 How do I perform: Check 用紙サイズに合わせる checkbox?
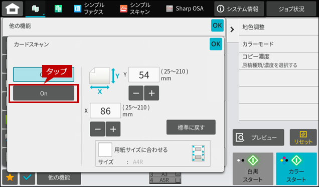pyautogui.click(x=105, y=149)
